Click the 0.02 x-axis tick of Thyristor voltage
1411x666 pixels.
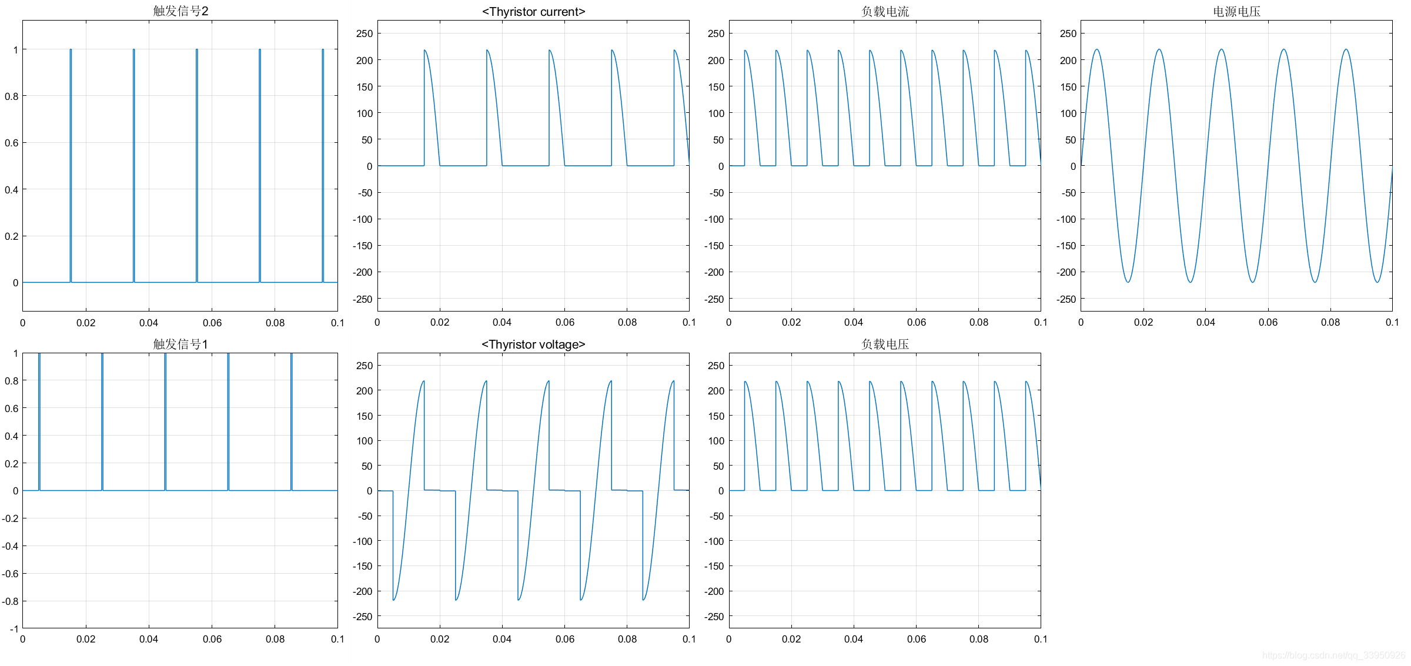point(440,639)
